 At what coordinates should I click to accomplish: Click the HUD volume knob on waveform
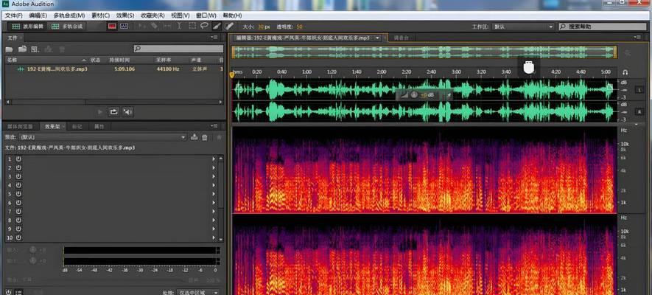click(414, 95)
